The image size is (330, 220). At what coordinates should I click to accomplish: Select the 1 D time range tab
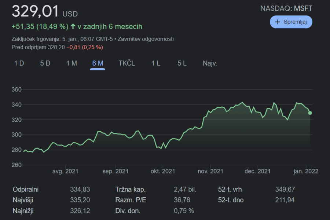[19, 63]
